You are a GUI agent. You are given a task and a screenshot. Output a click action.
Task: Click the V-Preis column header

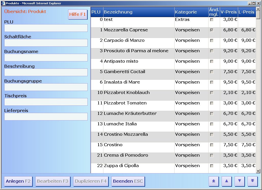point(229,12)
